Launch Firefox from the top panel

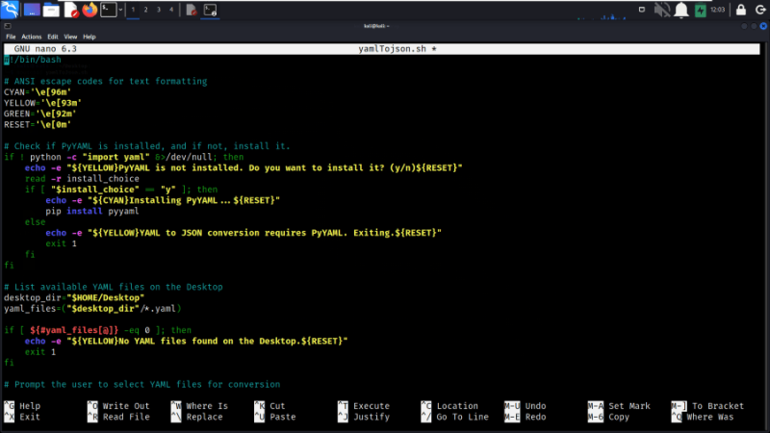[x=90, y=10]
